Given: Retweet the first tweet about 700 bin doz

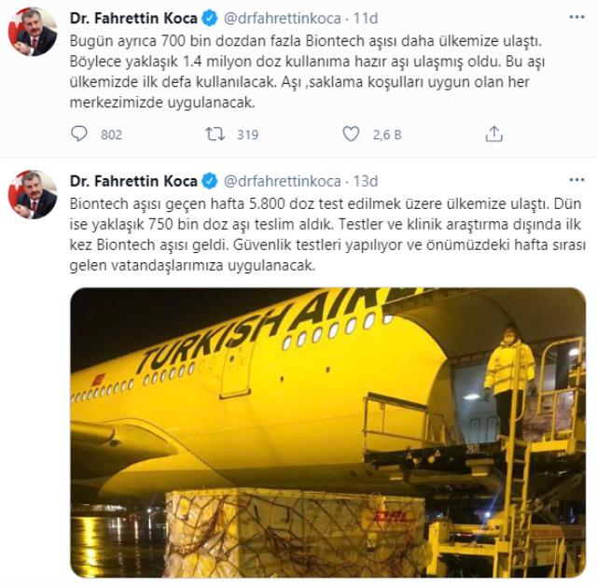Looking at the screenshot, I should click(x=215, y=134).
